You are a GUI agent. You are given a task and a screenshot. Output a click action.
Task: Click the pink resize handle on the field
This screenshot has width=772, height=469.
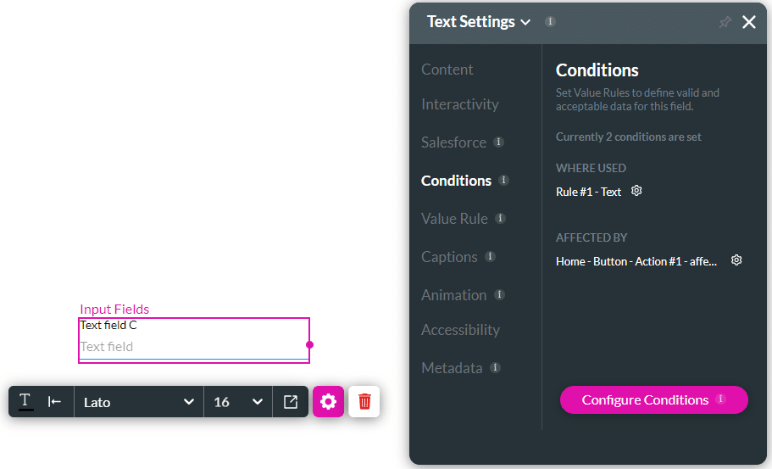point(310,344)
